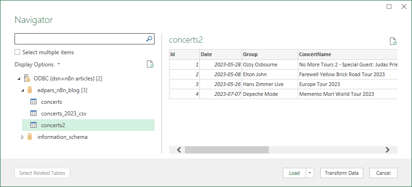The height and width of the screenshot is (187, 412).
Task: Click the preview refresh icon above table
Action: [x=393, y=41]
